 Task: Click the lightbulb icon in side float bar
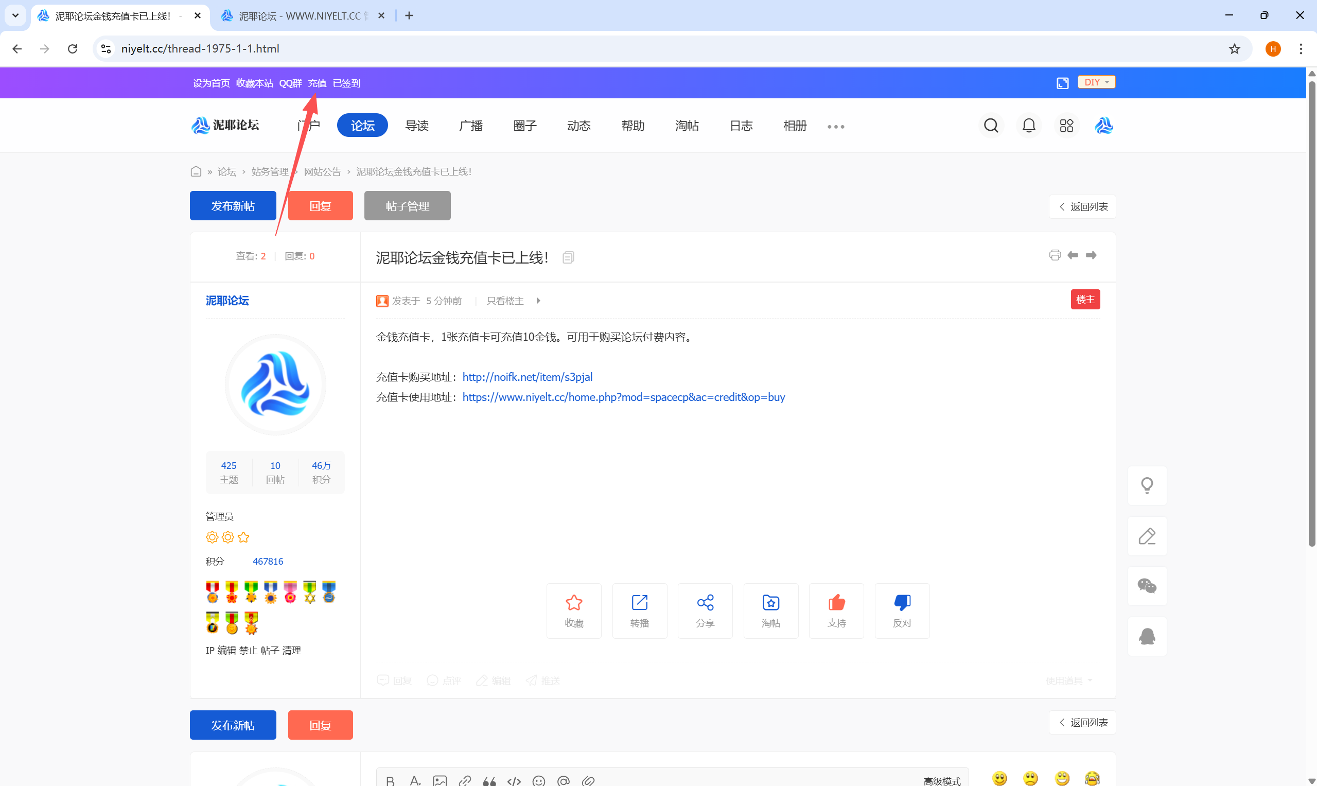pos(1147,486)
